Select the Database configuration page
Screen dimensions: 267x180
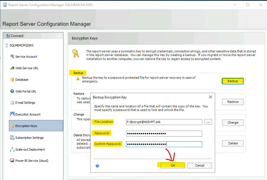(23, 79)
